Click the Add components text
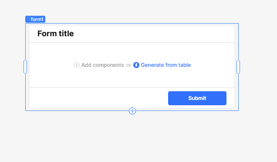The image size is (277, 162). pos(102,65)
